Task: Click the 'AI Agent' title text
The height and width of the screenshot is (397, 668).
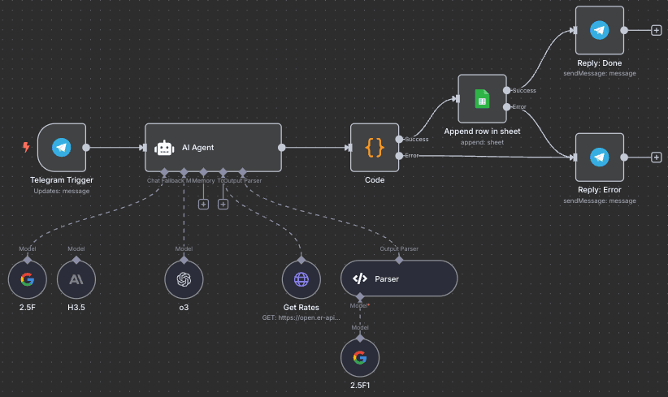Action: 197,148
